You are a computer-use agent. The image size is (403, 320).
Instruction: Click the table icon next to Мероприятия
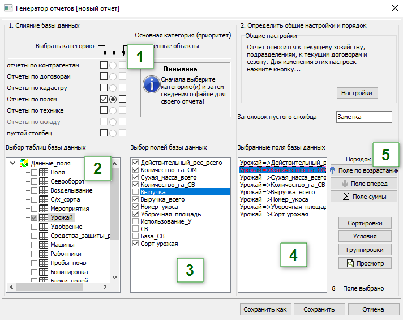click(x=44, y=208)
